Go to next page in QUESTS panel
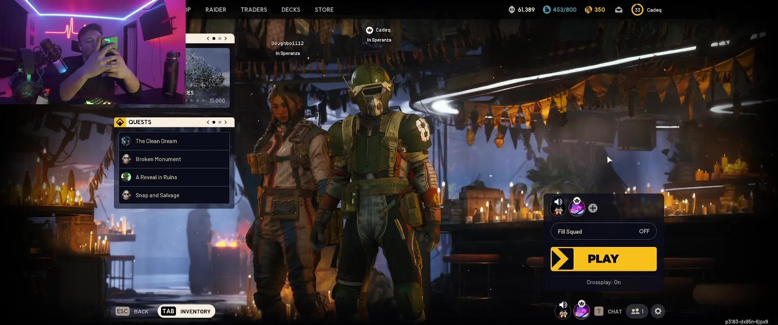This screenshot has width=778, height=325. (226, 122)
